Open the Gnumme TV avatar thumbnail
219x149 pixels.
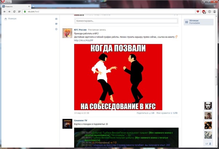coord(67,124)
